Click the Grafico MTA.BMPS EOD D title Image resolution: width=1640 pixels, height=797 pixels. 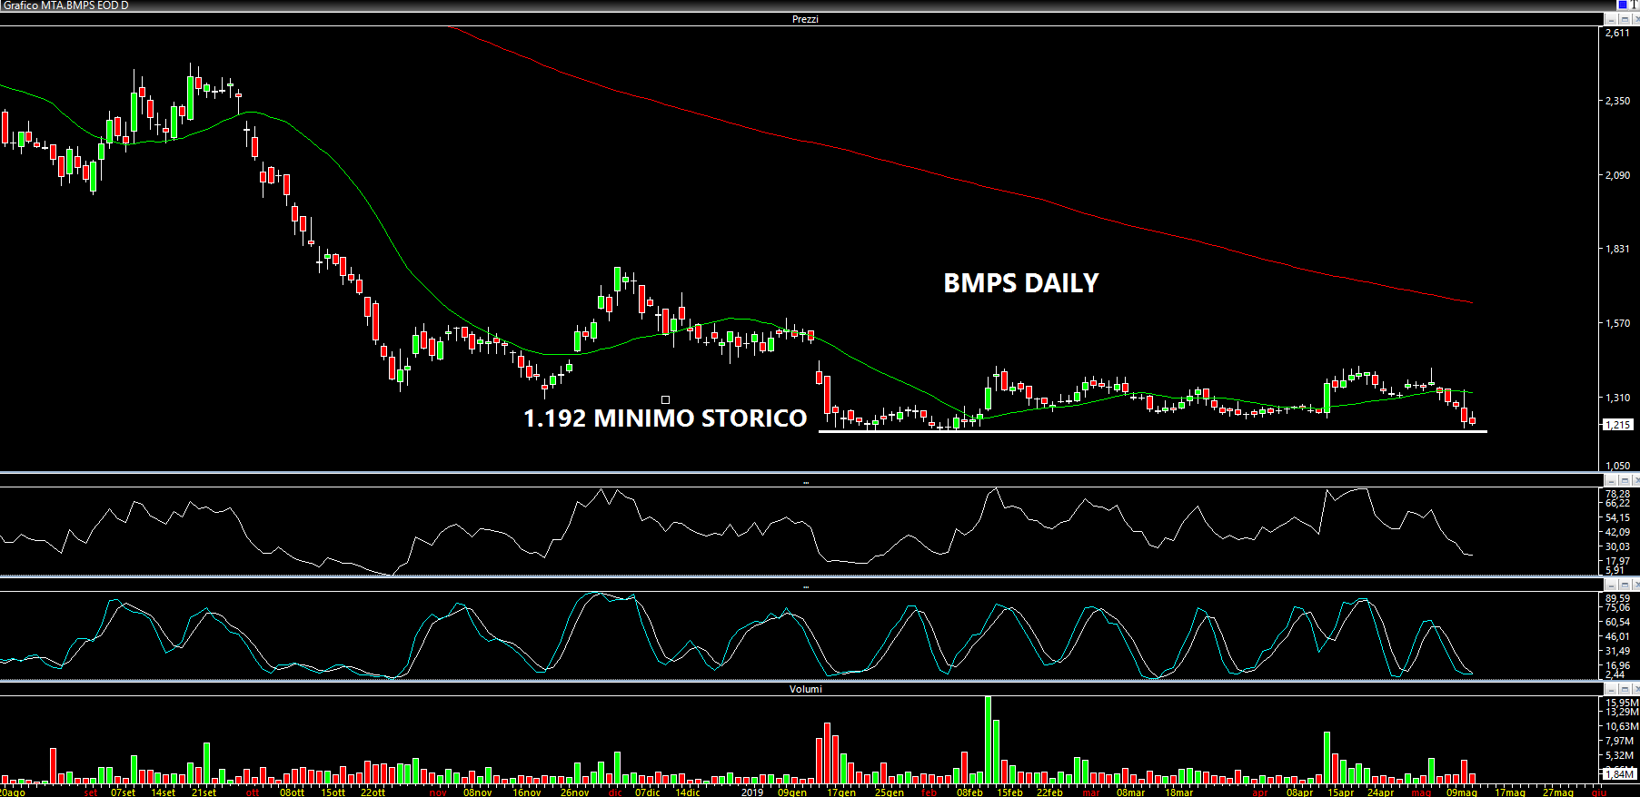click(65, 5)
